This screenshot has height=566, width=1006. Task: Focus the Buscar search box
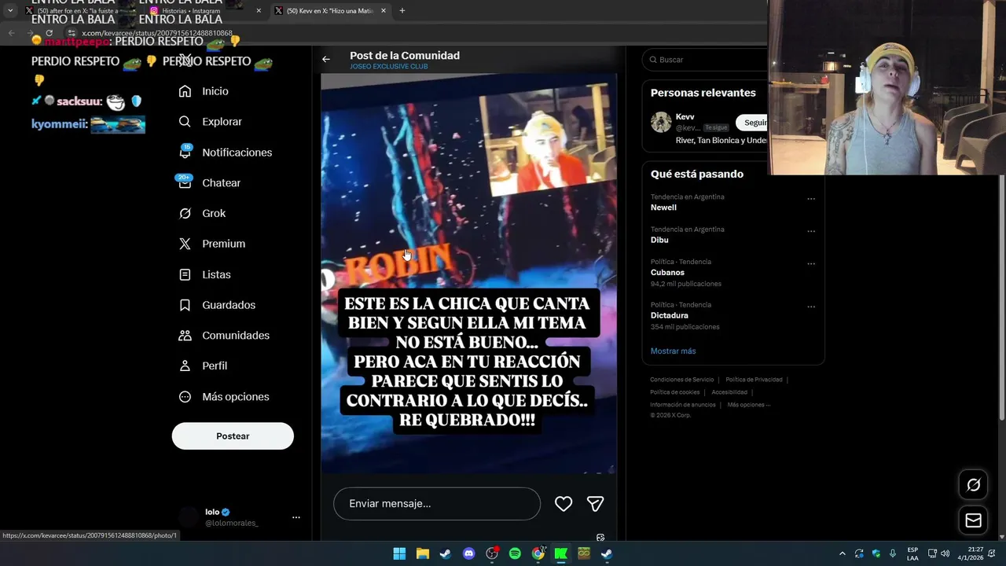click(x=705, y=60)
